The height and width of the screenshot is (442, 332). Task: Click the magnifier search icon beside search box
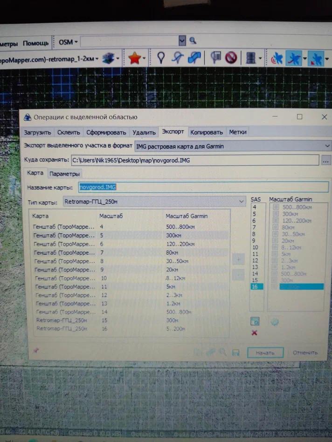pos(193,41)
